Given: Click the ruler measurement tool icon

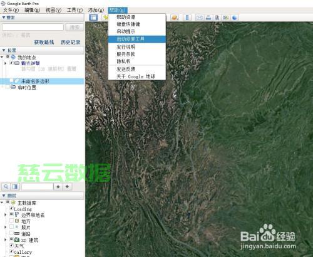Looking at the screenshot, I should click(x=187, y=18).
